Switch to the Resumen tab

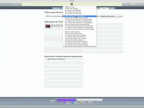(x=56, y=8)
